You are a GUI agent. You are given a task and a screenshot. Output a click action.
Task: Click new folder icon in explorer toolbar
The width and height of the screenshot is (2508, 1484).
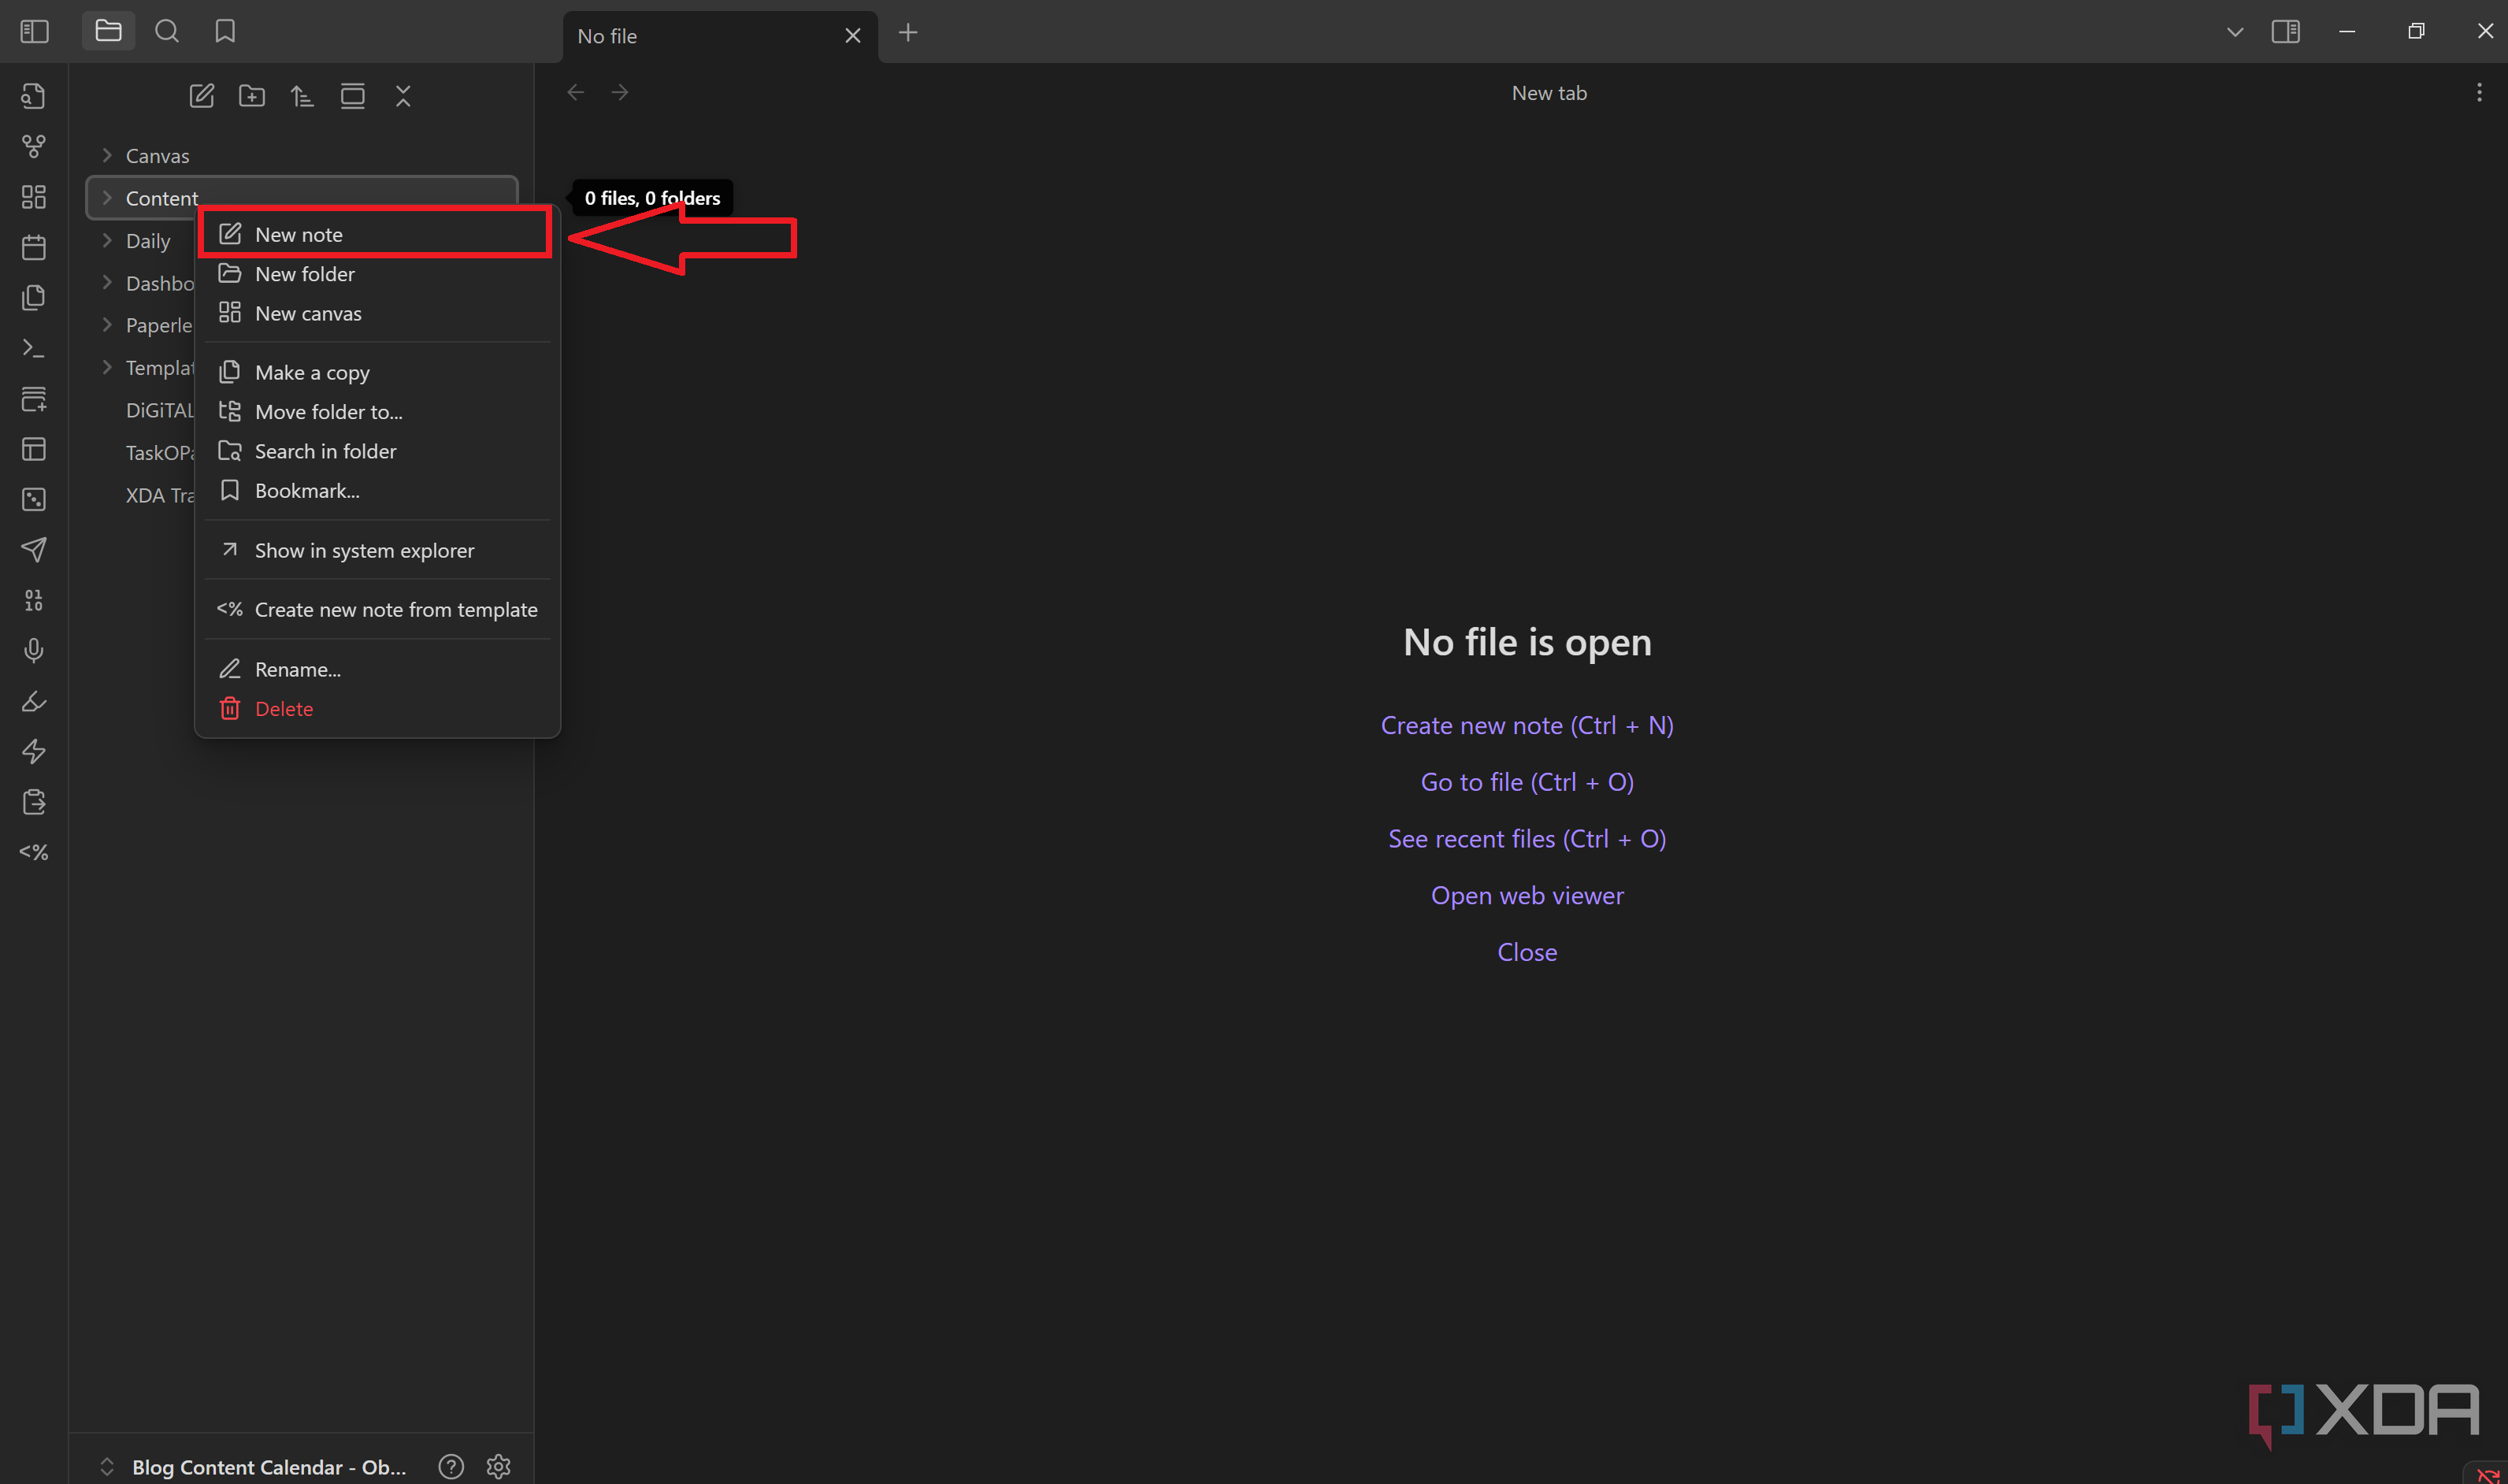pos(252,96)
